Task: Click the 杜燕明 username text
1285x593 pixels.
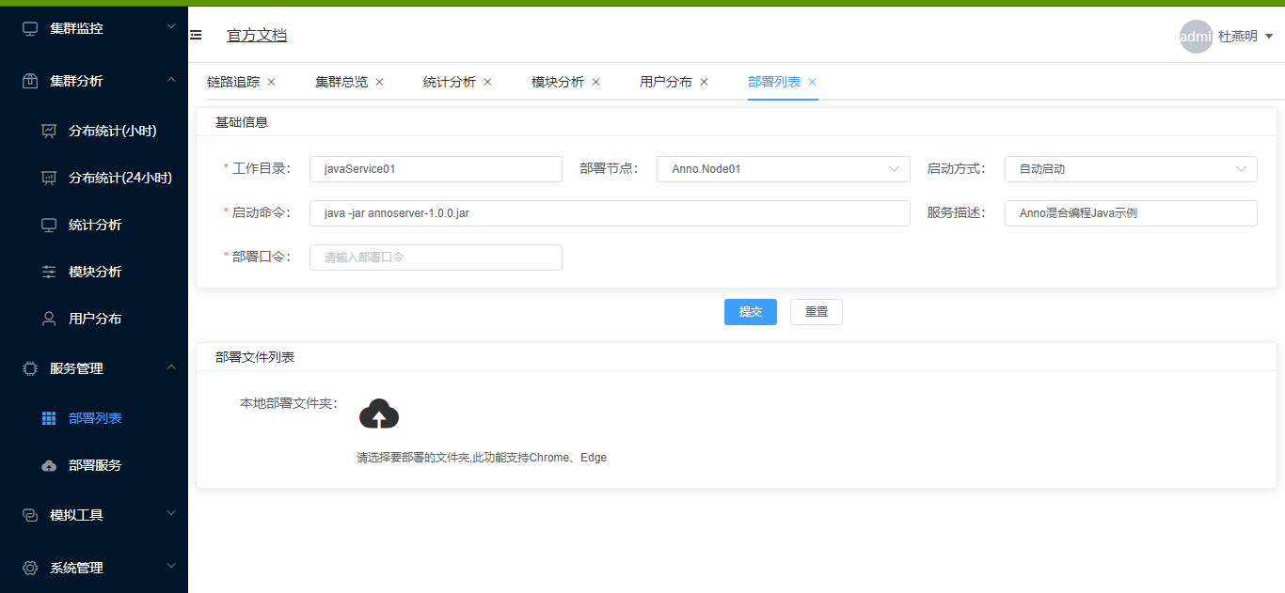Action: tap(1238, 37)
